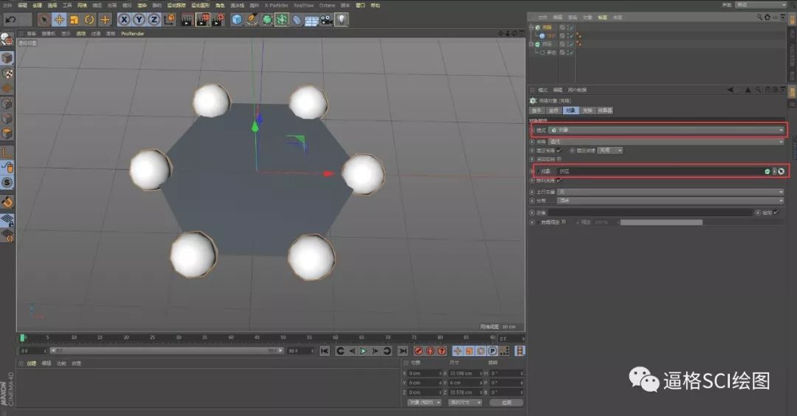The width and height of the screenshot is (797, 416).
Task: Toggle the 固定克隆 checkbox
Action: coord(559,150)
